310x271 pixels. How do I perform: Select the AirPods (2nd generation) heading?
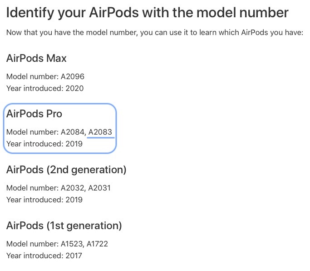[x=66, y=170]
